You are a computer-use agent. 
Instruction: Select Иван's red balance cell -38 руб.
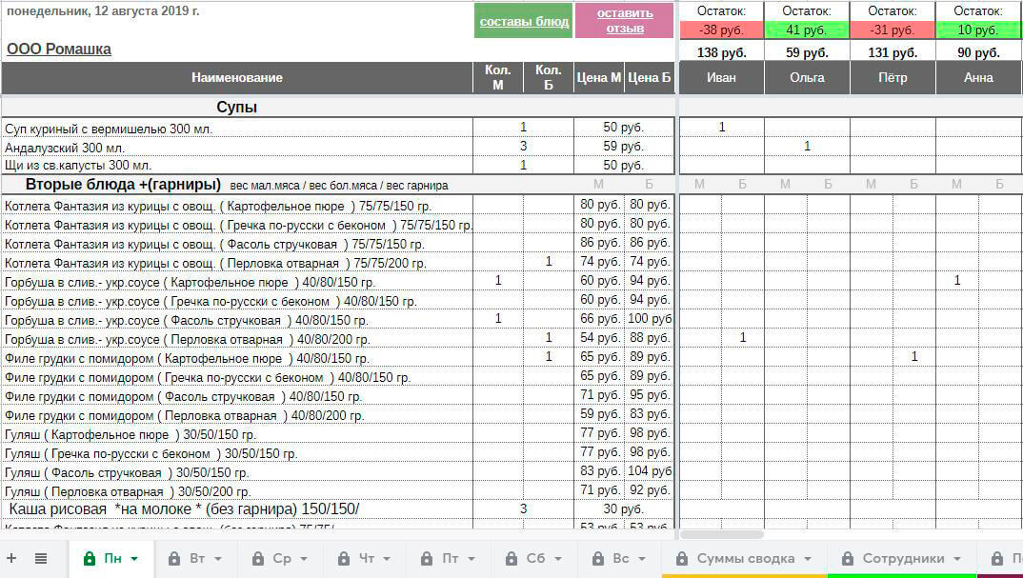click(721, 30)
